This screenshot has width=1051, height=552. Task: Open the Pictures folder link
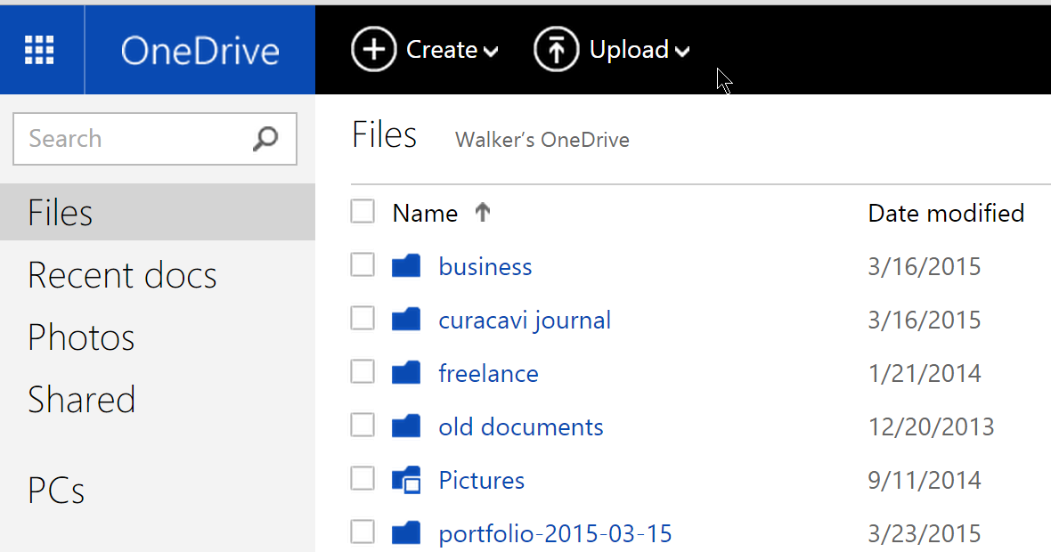[481, 480]
